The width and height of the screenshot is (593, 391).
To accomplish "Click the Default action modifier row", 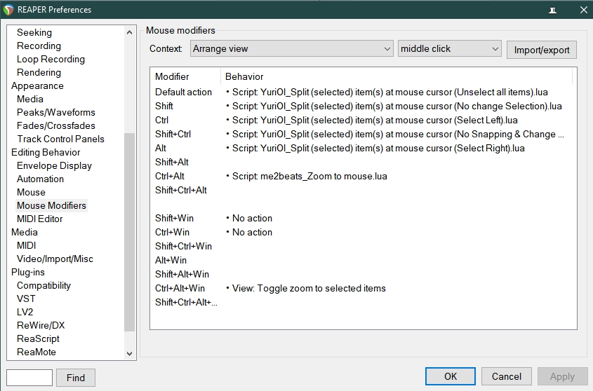I will (x=183, y=92).
